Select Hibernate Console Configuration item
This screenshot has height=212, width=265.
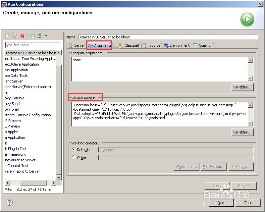28,115
